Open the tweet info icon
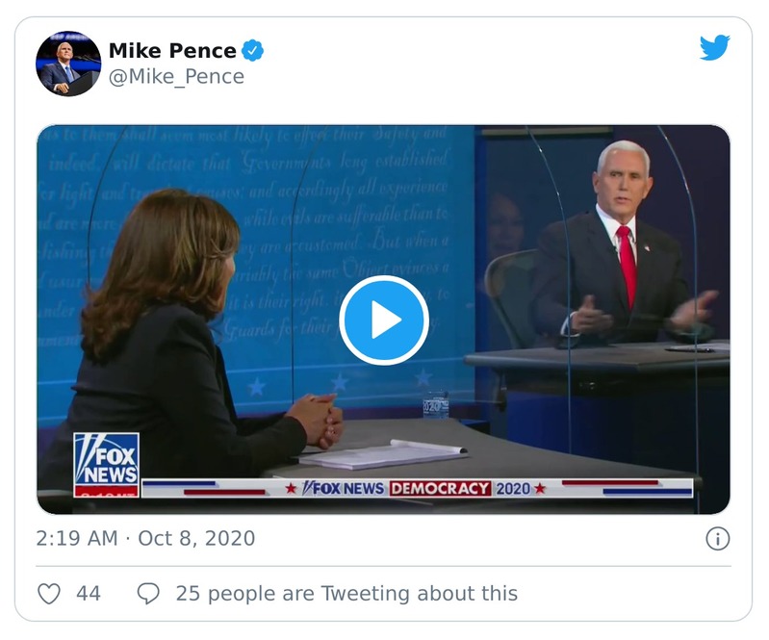 point(717,539)
